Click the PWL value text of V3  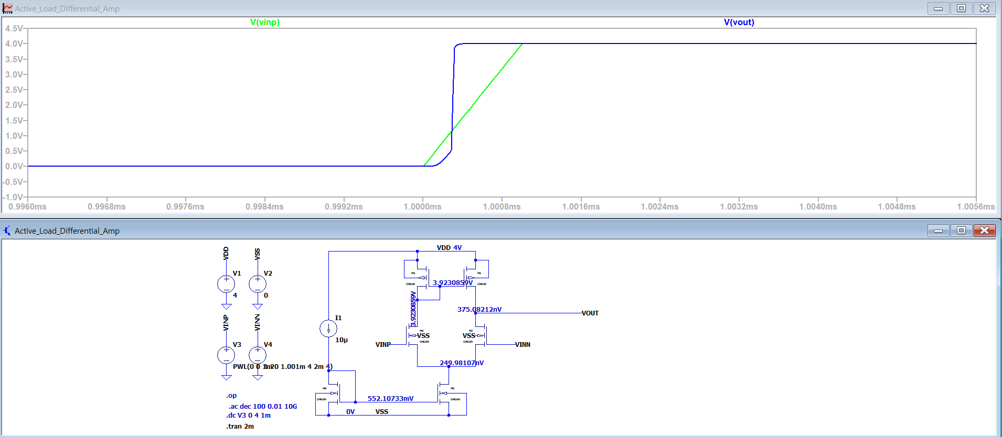click(283, 366)
